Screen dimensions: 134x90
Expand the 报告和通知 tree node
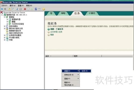tap(5, 26)
